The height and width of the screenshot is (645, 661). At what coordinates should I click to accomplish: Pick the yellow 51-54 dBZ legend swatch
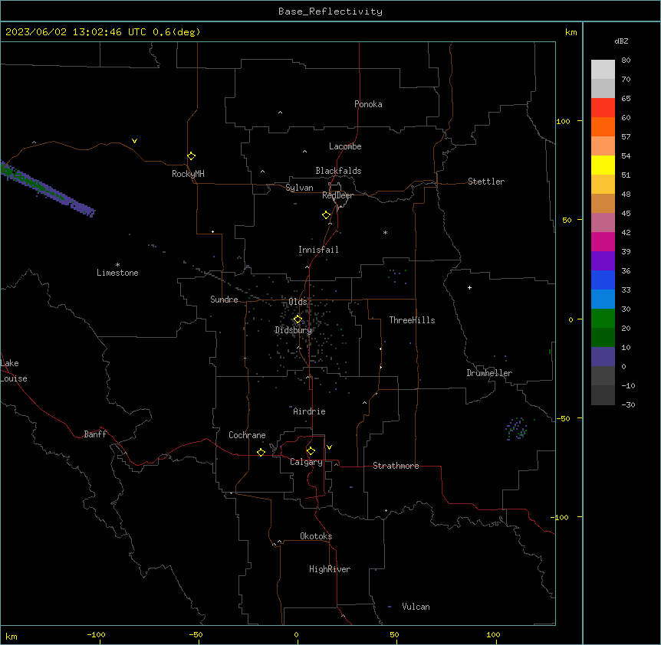[603, 165]
